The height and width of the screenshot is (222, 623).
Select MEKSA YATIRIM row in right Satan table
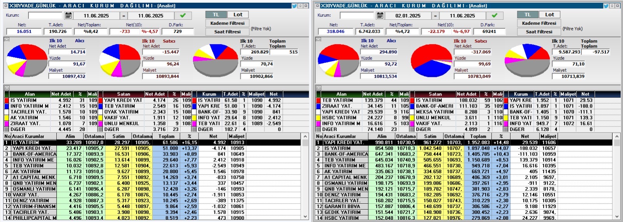coord(456,112)
